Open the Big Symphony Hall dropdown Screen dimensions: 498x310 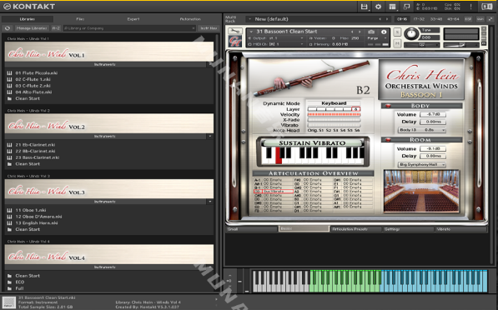pos(422,164)
